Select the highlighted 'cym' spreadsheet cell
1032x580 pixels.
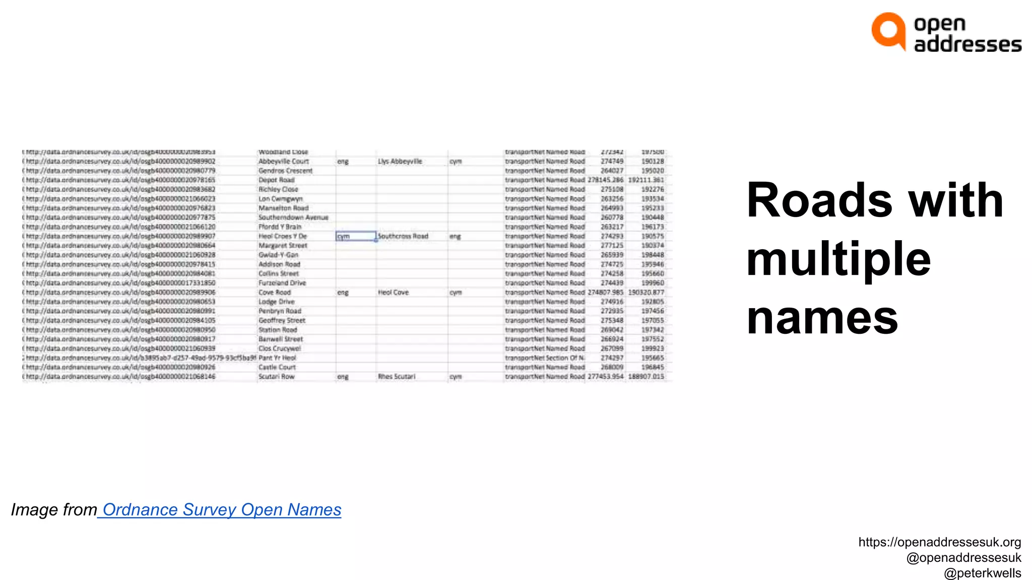(355, 236)
